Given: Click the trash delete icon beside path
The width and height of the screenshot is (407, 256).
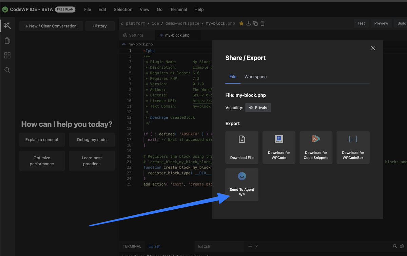Looking at the screenshot, I should [262, 23].
